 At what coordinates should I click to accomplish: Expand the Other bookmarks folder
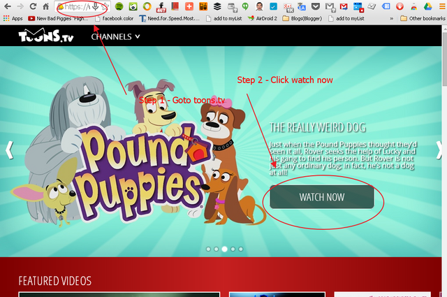pyautogui.click(x=423, y=19)
